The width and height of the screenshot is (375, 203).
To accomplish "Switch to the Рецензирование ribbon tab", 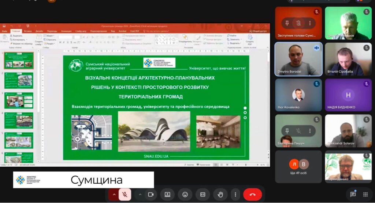I will click(x=99, y=31).
